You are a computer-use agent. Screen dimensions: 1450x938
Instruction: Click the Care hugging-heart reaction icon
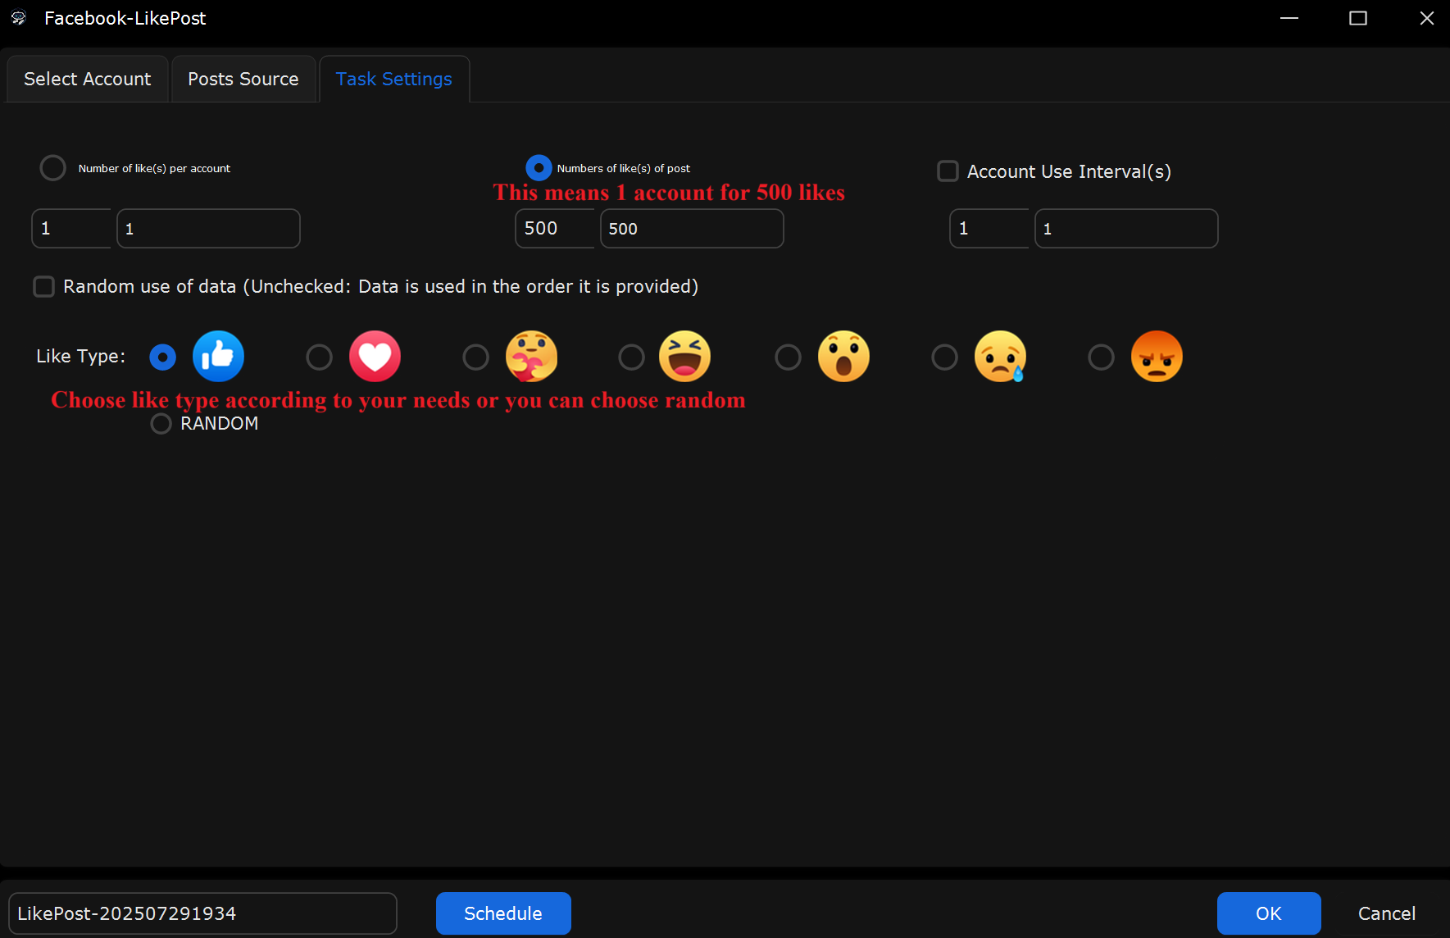(x=531, y=357)
